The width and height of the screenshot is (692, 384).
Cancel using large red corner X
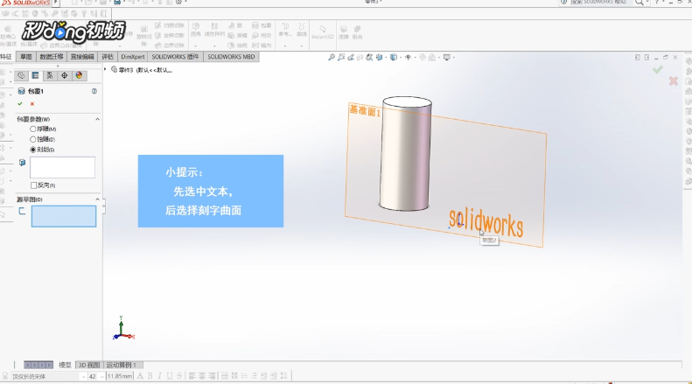(x=674, y=80)
